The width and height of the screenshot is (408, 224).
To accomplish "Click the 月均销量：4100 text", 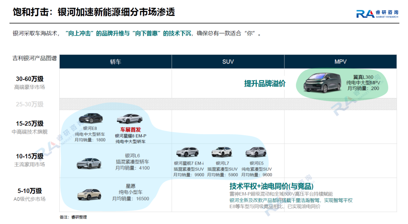I will (133, 168).
